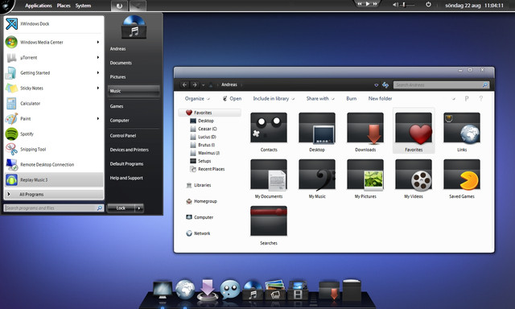515x309 pixels.
Task: Open the Saved Games folder with Pac-Man icon
Action: point(462,179)
